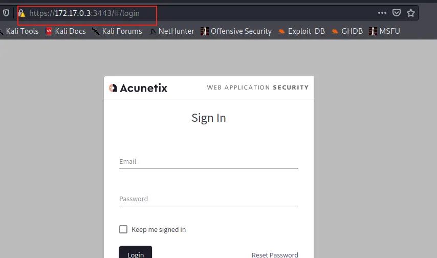Open the Kali Forums bookmark
437x258 pixels.
[117, 31]
